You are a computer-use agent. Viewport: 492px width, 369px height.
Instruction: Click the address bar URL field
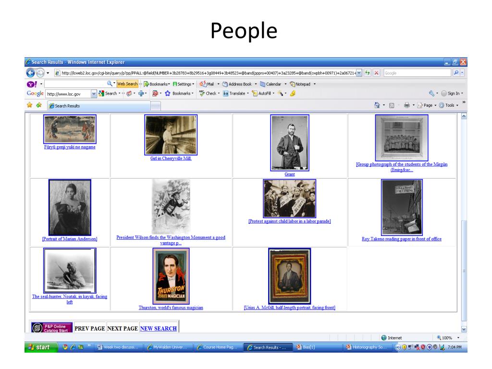coord(206,73)
